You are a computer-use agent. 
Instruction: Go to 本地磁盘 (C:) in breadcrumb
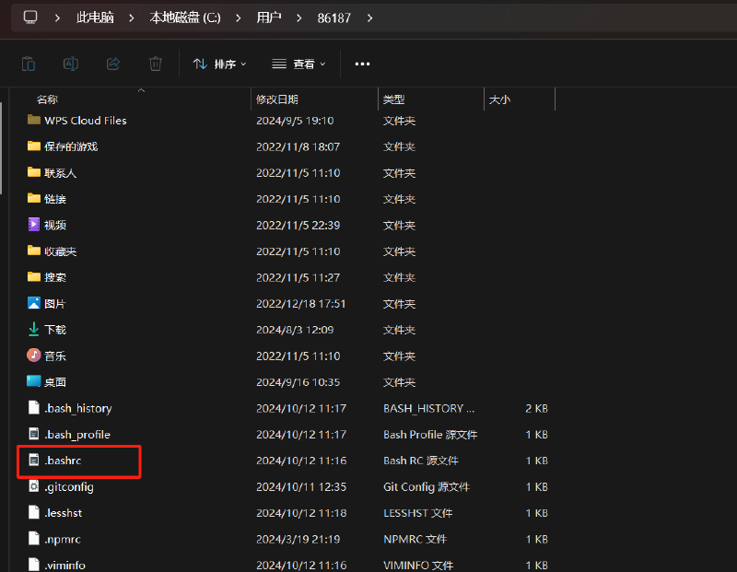[185, 18]
